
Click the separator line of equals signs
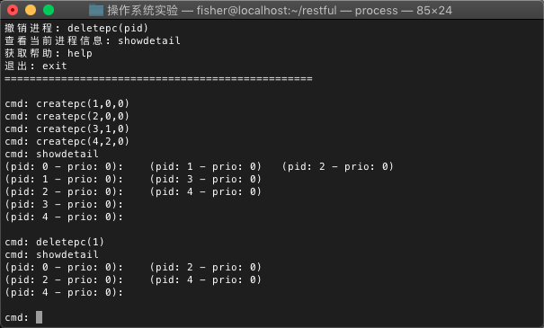[158, 79]
